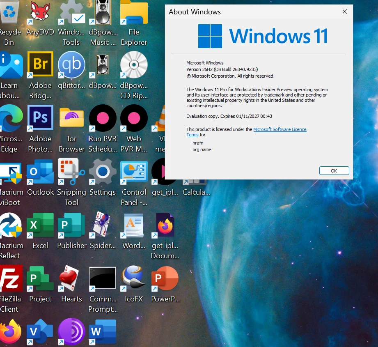Screen dimensions: 378x347
Task: Click the Windows 11 logo in dialog
Action: (263, 36)
